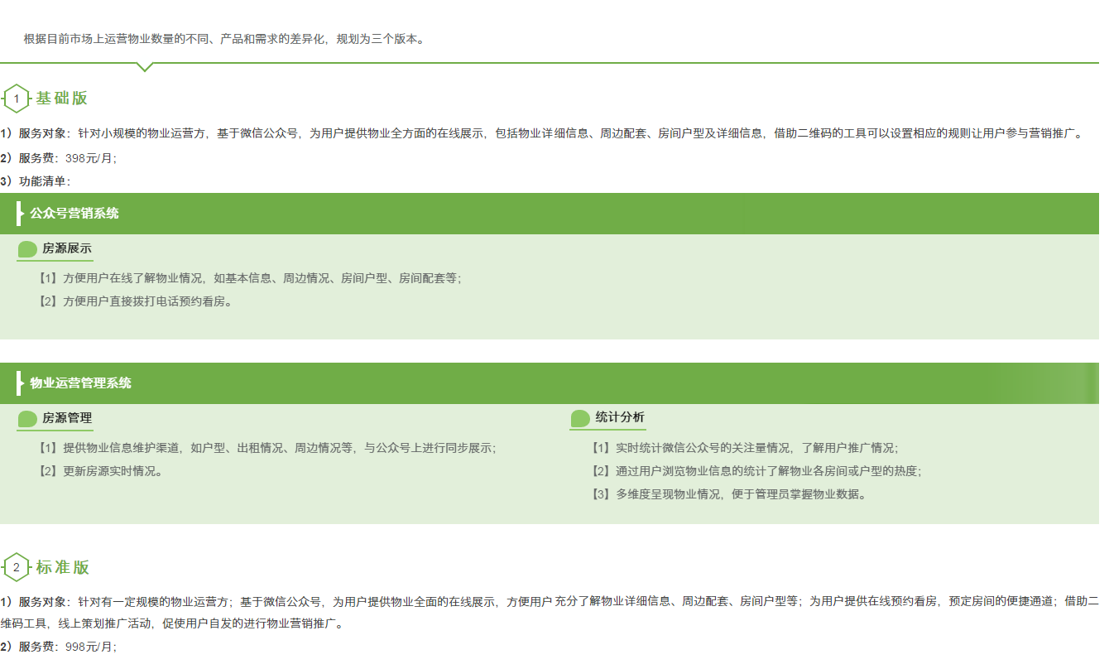Click the white bar marker before 物业运营管理系统
The height and width of the screenshot is (669, 1109).
[19, 383]
